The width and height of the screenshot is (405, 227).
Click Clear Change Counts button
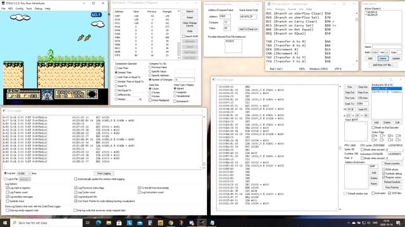190,24
